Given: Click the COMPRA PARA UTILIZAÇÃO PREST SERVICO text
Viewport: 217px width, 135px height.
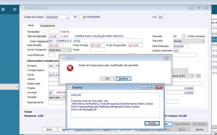Looking at the screenshot, I should tap(99, 36).
